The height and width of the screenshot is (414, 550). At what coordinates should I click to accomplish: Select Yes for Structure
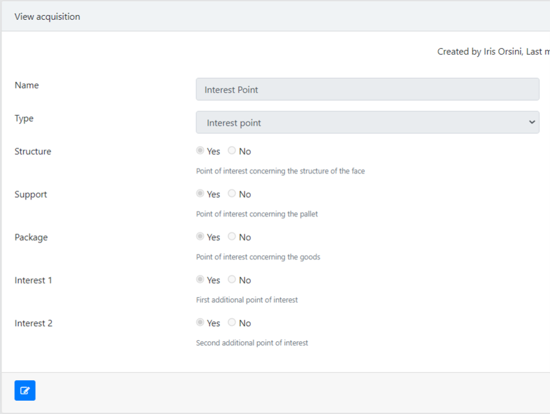pos(200,150)
